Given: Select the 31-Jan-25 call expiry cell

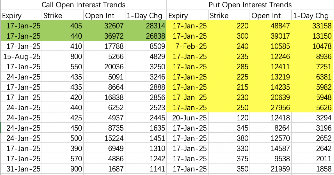Looking at the screenshot, I should 21,169.
